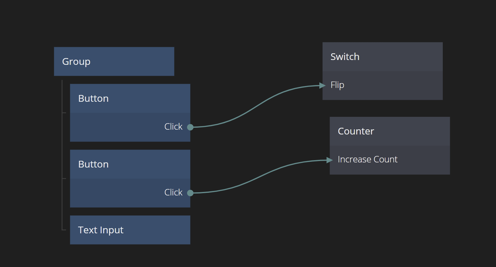Select the Text Input node
The image size is (496, 267).
point(130,230)
